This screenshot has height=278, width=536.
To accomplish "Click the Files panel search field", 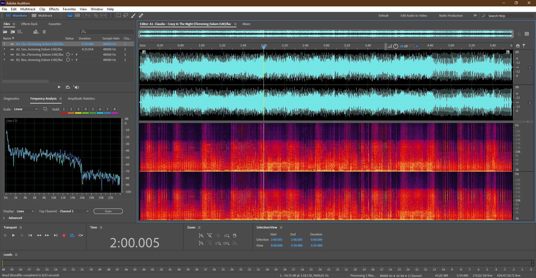I will tap(107, 32).
